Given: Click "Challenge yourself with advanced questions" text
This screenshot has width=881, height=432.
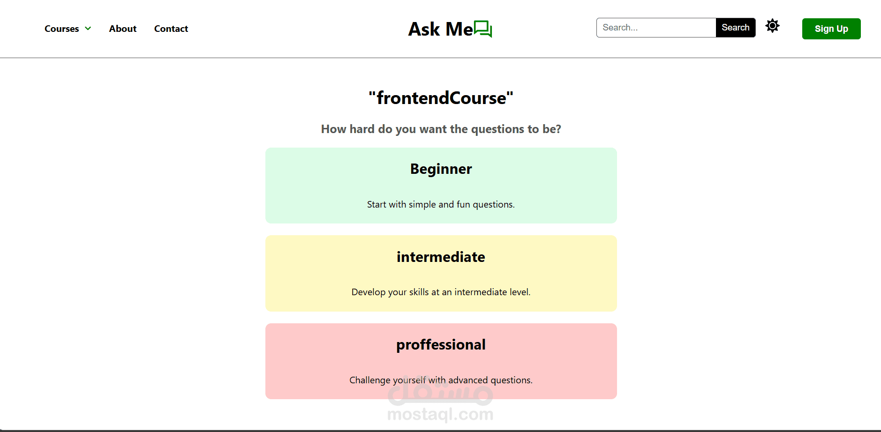Looking at the screenshot, I should (441, 380).
